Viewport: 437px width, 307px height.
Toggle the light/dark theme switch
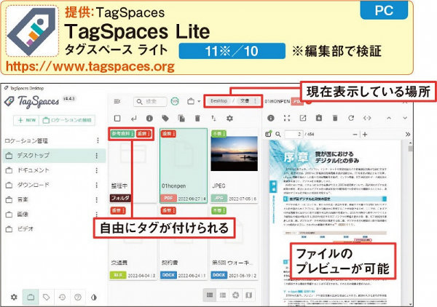94,298
